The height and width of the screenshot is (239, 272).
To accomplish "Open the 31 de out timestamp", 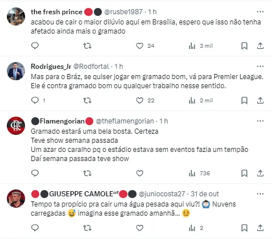I will point(205,194).
